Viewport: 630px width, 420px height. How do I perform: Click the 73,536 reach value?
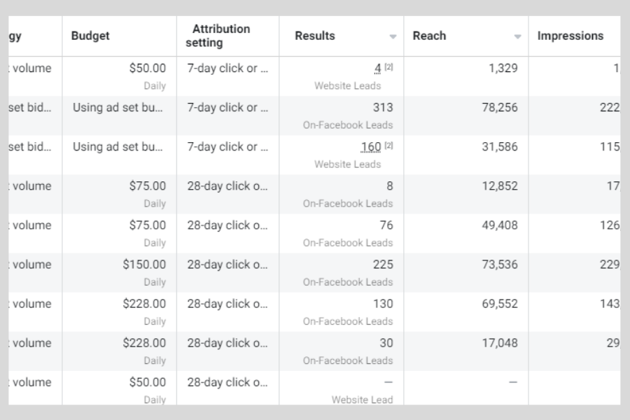[499, 265]
